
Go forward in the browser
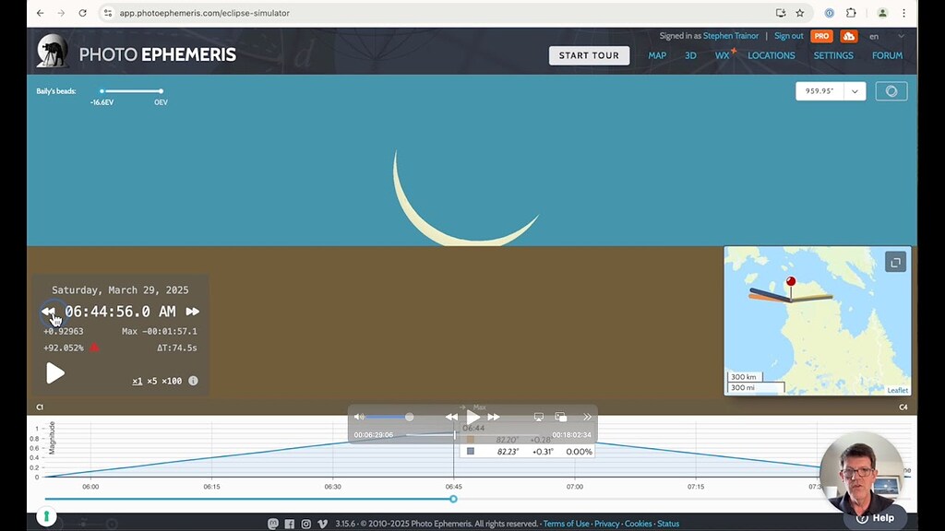[61, 13]
